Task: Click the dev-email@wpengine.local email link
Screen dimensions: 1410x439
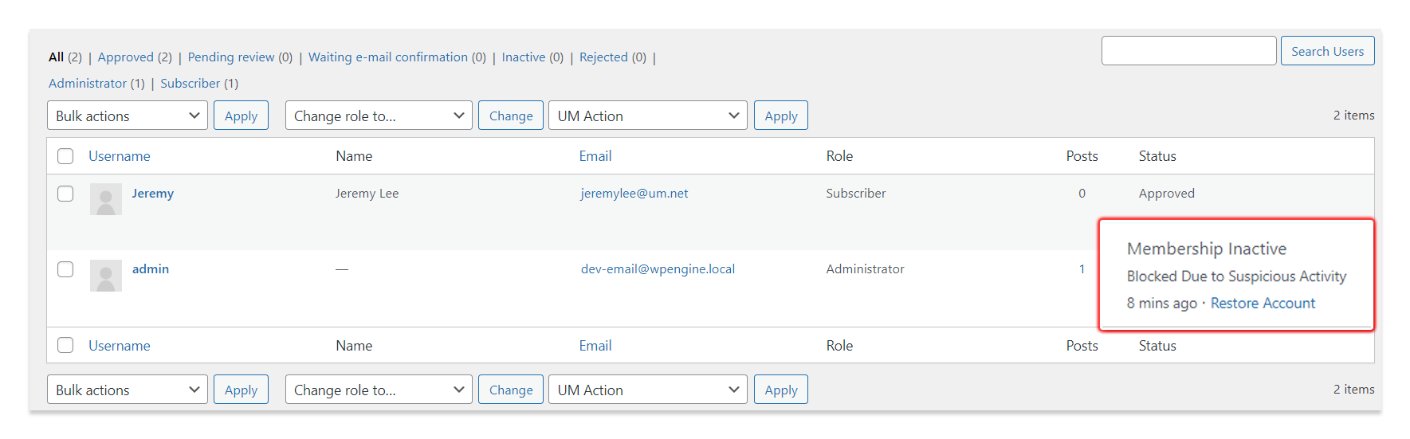Action: 658,269
